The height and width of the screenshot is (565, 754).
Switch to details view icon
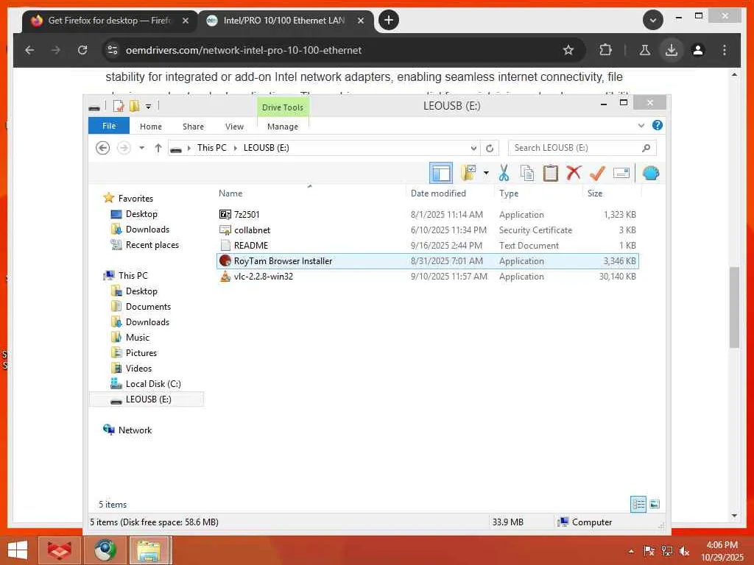[638, 504]
